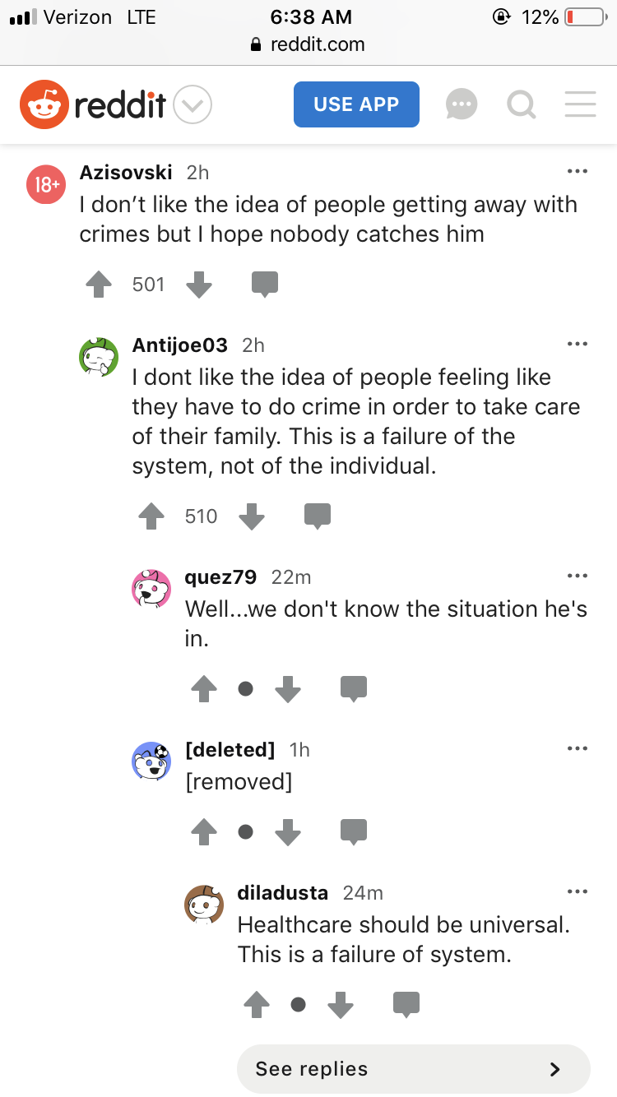Reply to Antijoe03's comment via speech icon

click(318, 516)
